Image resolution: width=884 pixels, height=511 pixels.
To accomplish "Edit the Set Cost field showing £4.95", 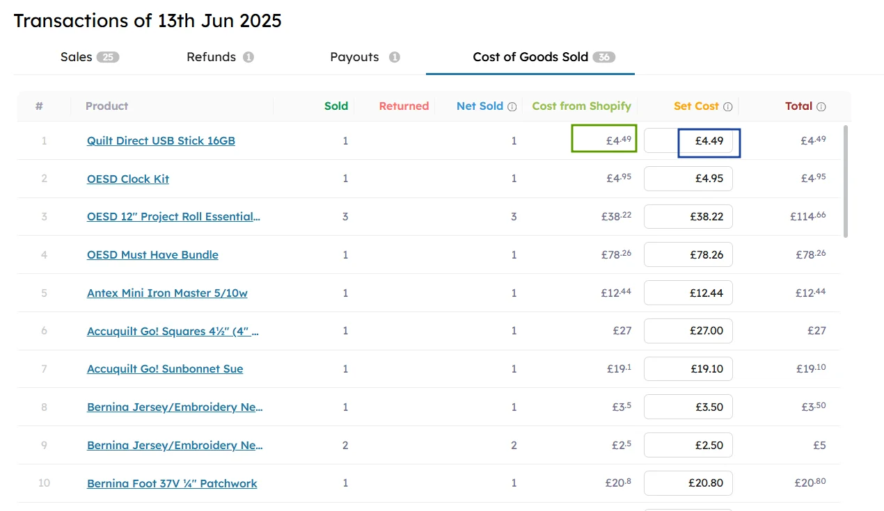I will click(688, 179).
